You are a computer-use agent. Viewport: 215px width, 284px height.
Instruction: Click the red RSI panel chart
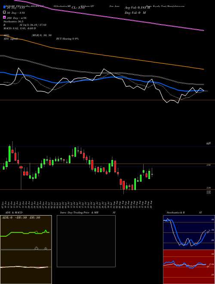189,267
